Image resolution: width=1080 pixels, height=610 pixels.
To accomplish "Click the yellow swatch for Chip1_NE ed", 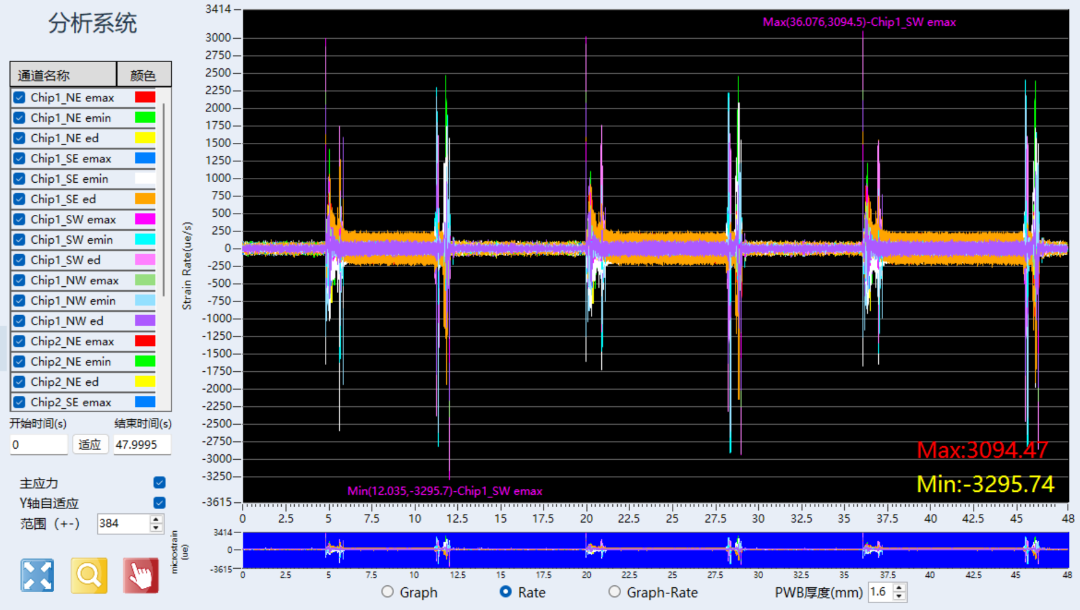I will [x=145, y=138].
